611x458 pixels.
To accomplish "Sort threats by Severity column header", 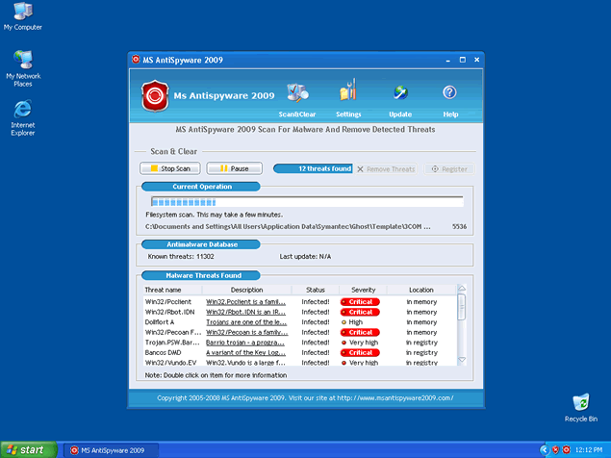I will (363, 290).
